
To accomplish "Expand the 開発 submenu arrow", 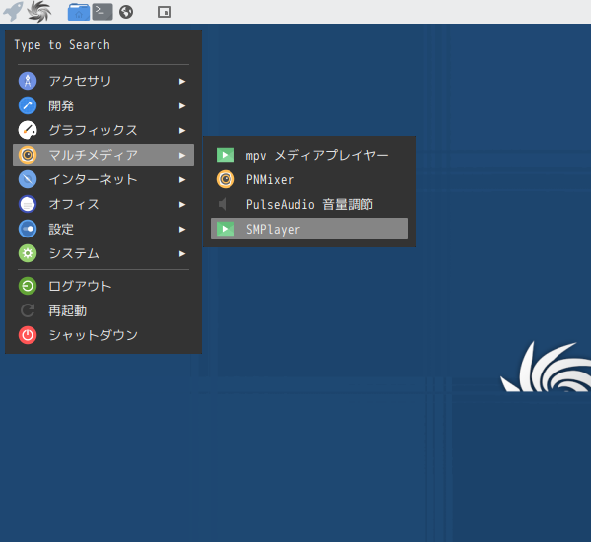I will pyautogui.click(x=182, y=105).
